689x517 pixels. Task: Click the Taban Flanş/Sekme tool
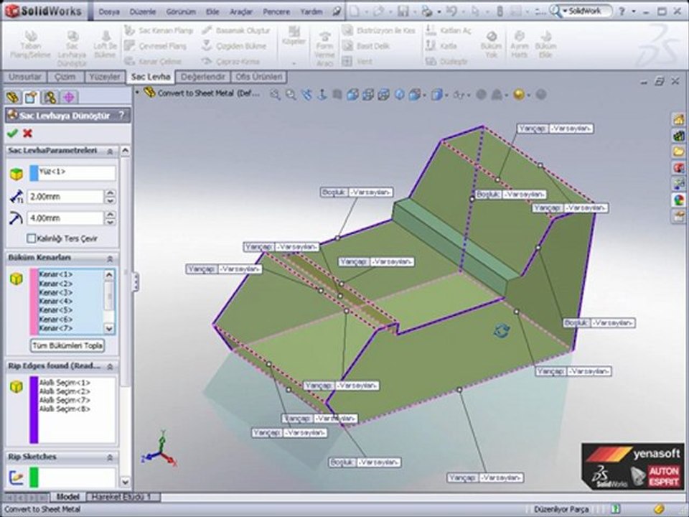tap(31, 45)
